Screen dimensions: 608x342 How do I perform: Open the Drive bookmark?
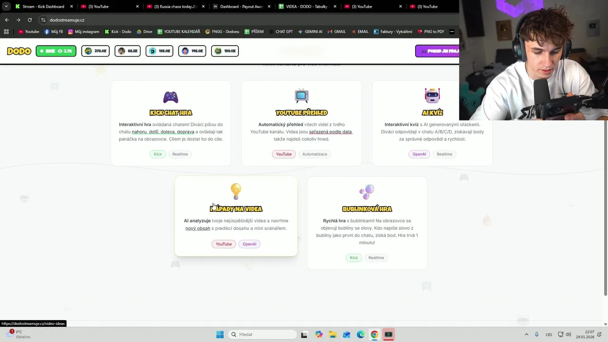[x=144, y=32]
